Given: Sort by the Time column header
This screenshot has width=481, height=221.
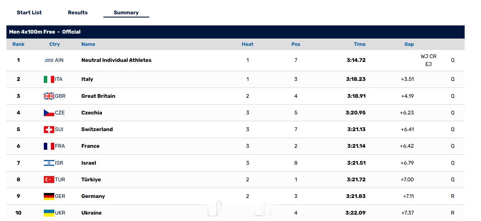Looking at the screenshot, I should point(360,44).
